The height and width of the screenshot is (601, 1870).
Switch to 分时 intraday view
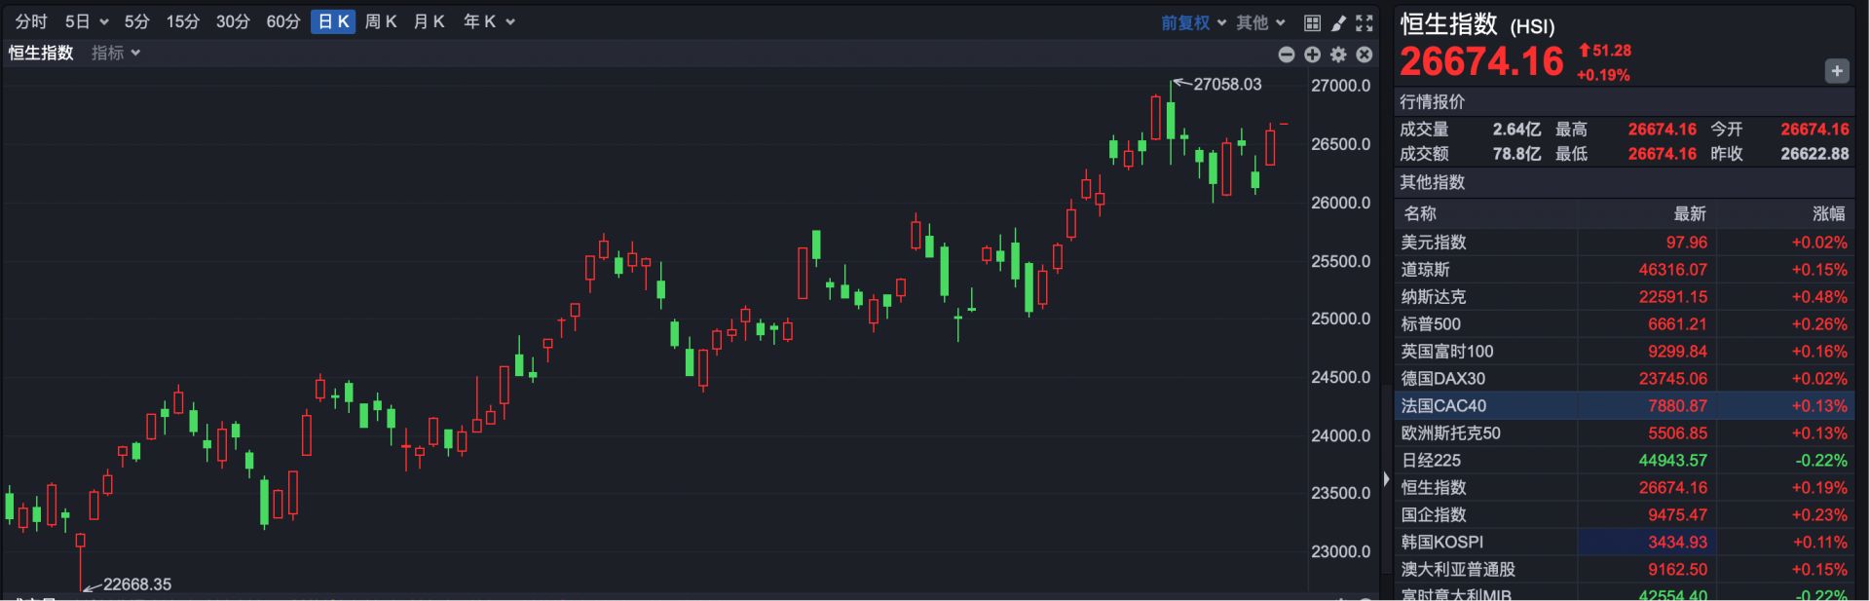tap(31, 21)
